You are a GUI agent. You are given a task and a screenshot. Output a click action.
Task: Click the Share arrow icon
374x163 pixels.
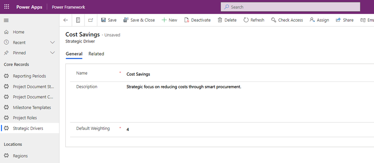click(x=338, y=20)
